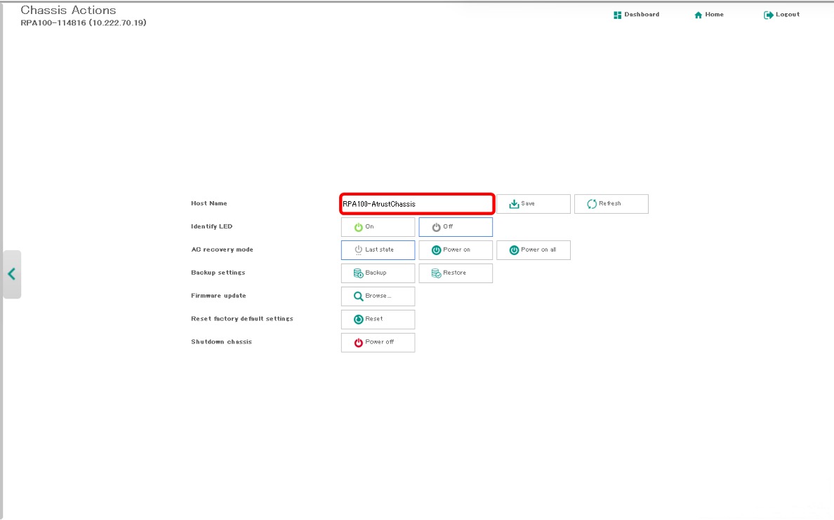Turn Identify LED On
The image size is (834, 520).
[x=378, y=227]
